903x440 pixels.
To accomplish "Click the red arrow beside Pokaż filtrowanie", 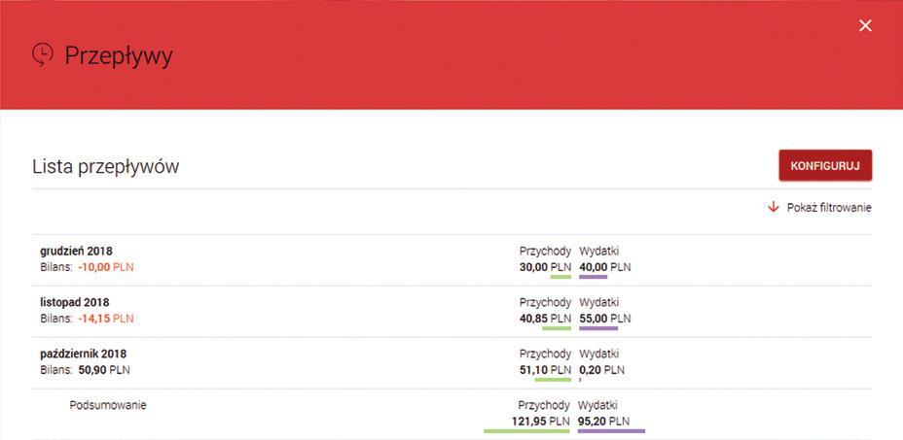I will pos(774,208).
